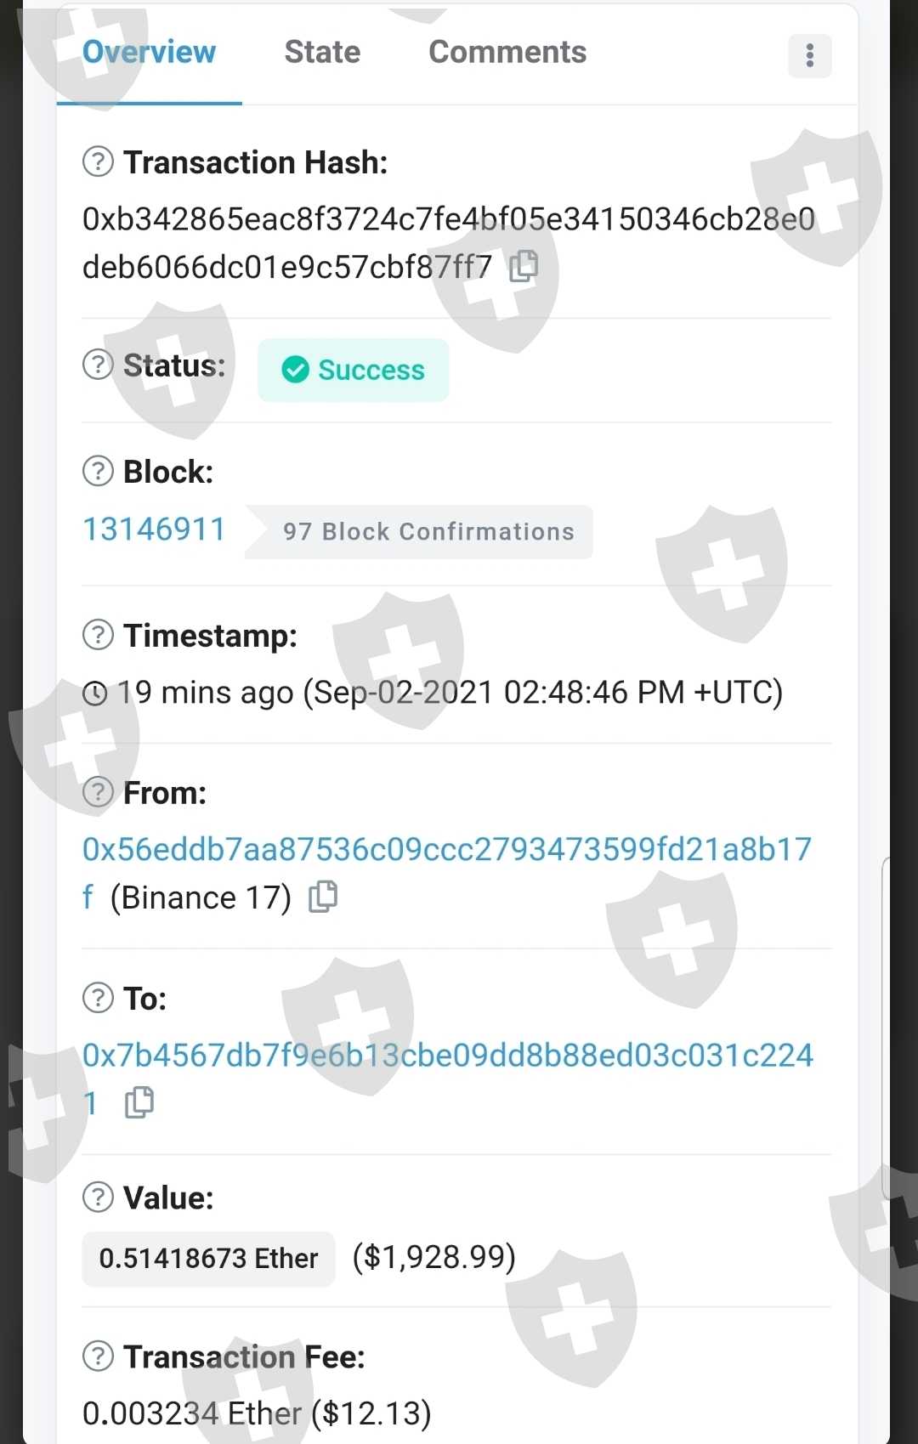Switch to the State tab
Viewport: 918px width, 1444px height.
pyautogui.click(x=322, y=53)
